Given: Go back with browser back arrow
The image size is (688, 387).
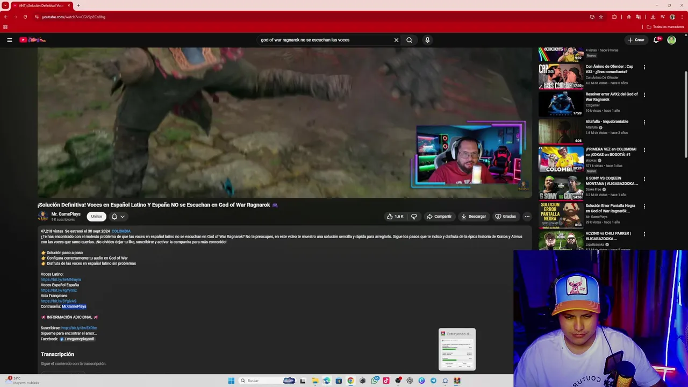Looking at the screenshot, I should point(6,17).
